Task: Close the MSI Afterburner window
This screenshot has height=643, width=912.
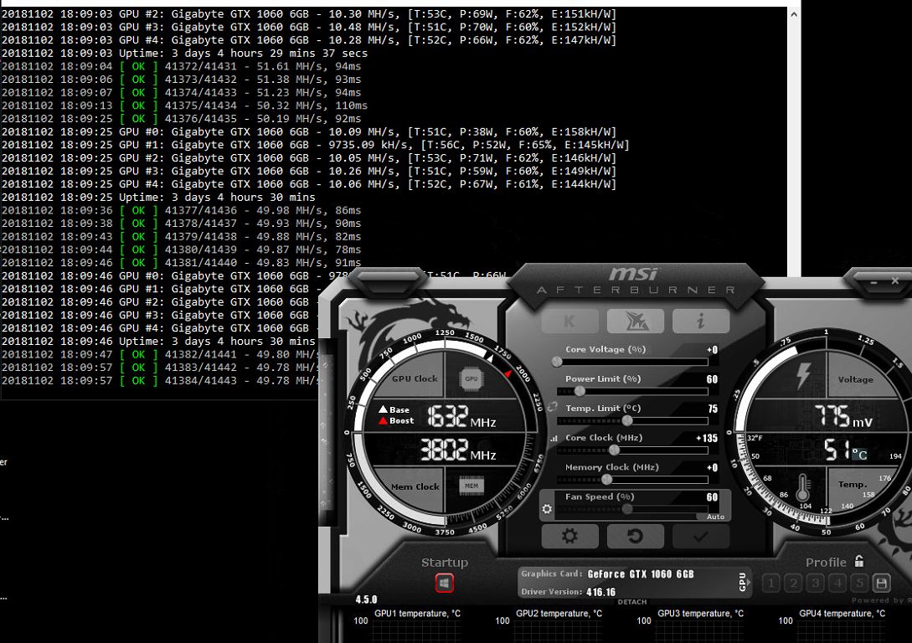Action: pyautogui.click(x=895, y=280)
